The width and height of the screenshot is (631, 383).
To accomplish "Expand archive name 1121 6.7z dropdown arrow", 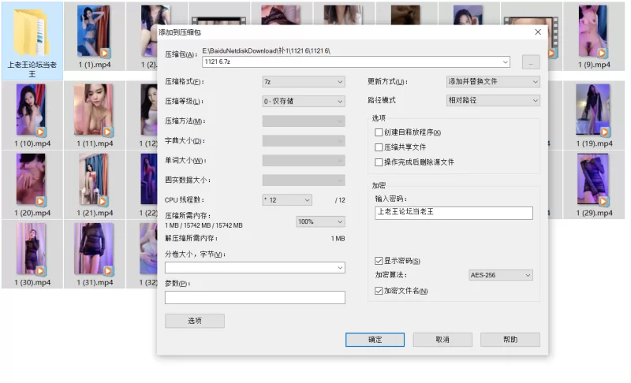I will (505, 62).
